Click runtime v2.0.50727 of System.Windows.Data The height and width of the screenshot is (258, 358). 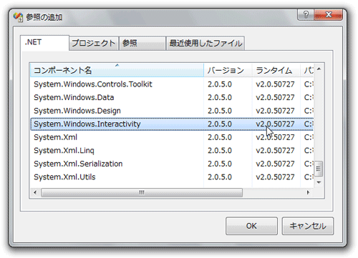[275, 97]
